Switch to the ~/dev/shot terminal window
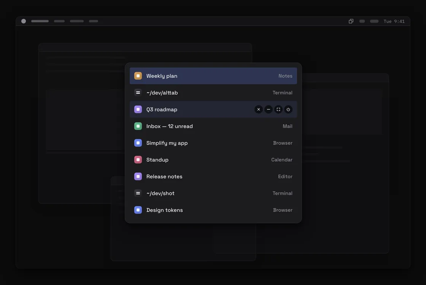This screenshot has width=426, height=285. pos(213,193)
